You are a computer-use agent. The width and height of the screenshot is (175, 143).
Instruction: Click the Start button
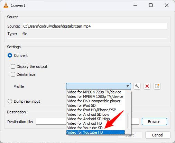(130, 135)
